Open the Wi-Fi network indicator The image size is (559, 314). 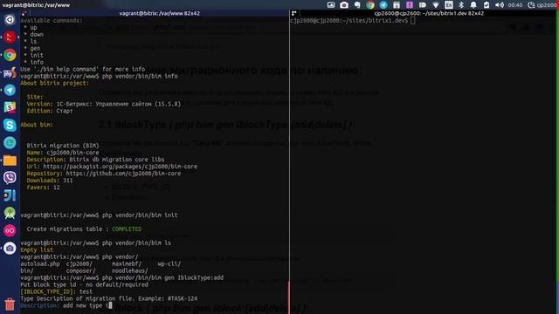[436, 5]
